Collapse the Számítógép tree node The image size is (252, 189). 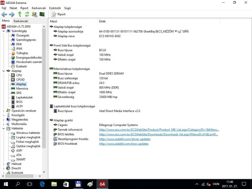(x=3, y=31)
